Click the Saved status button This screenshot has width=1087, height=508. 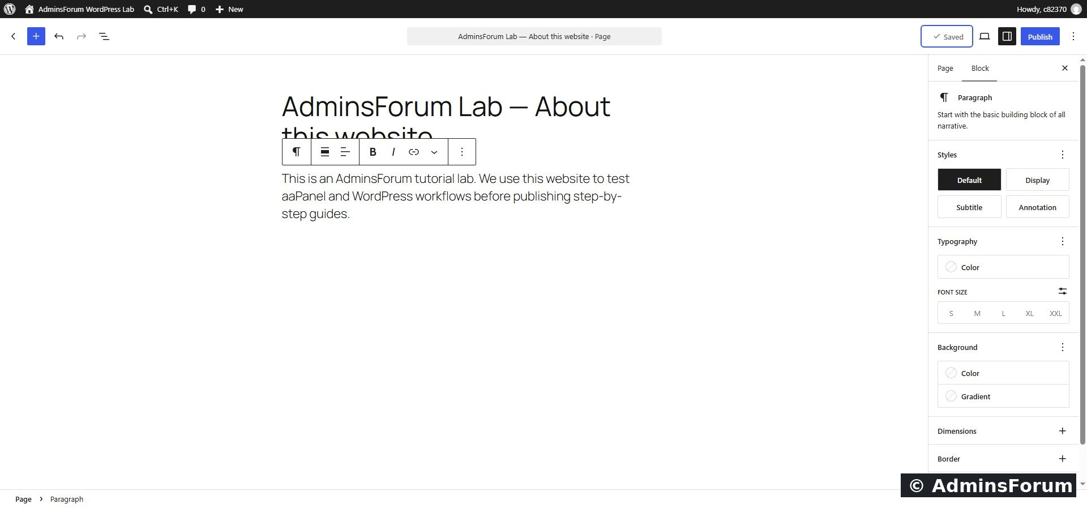[947, 36]
